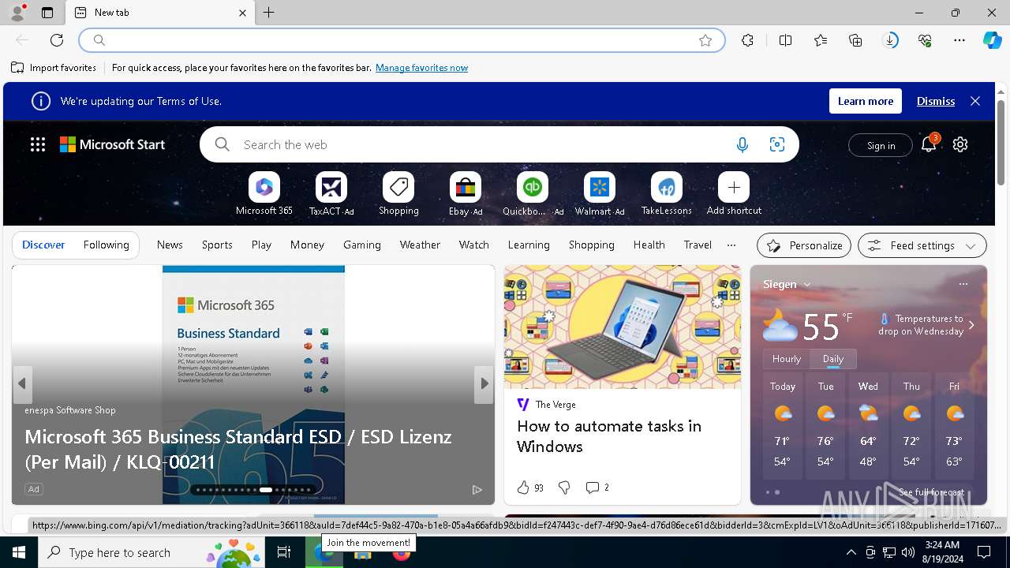Open the Extensions puzzle icon
The height and width of the screenshot is (568, 1010).
tap(747, 40)
